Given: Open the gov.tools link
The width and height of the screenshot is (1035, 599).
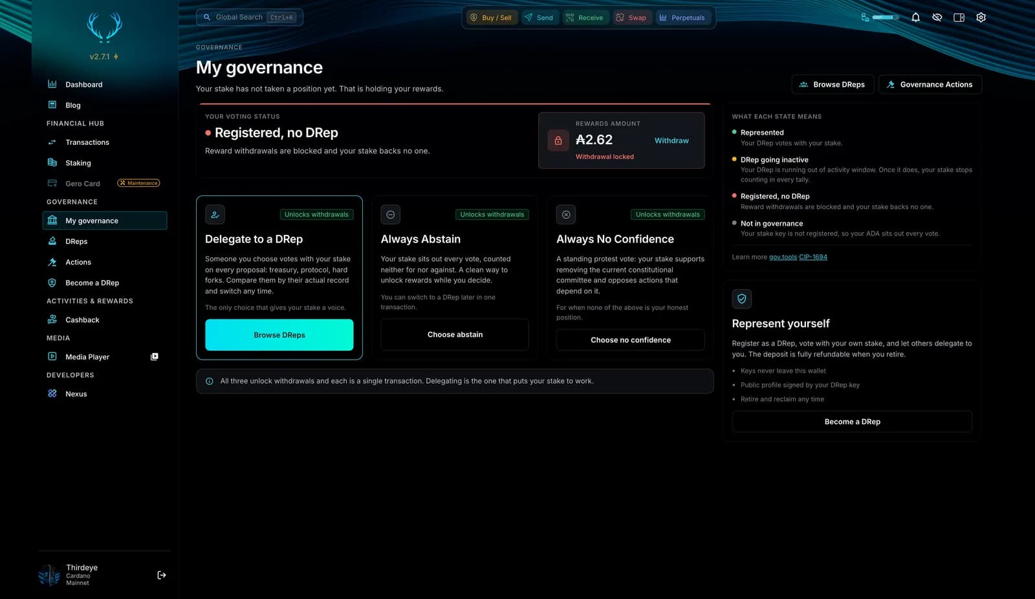Looking at the screenshot, I should click(783, 257).
